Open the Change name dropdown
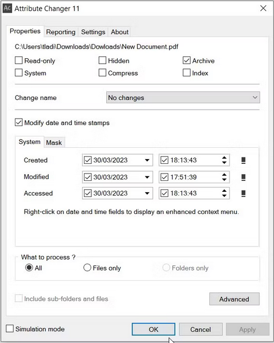 (x=183, y=98)
